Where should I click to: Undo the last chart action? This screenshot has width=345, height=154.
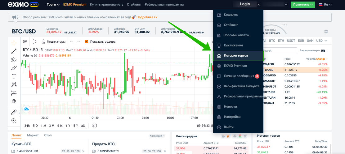coord(71,41)
